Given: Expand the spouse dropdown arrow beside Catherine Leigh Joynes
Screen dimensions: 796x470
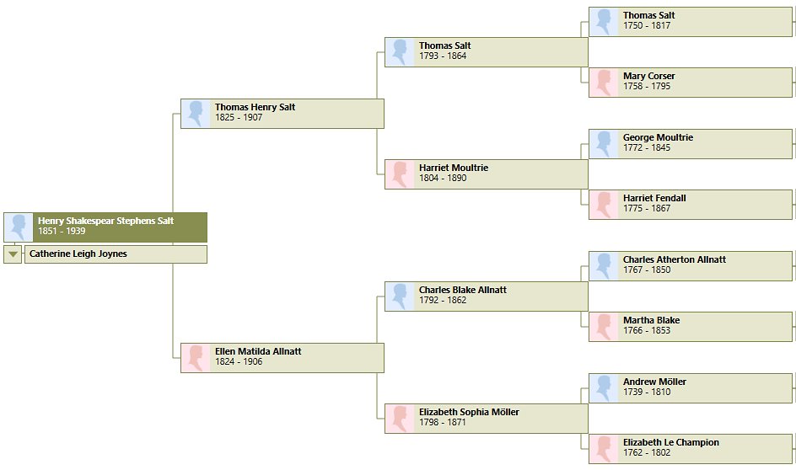Looking at the screenshot, I should point(13,254).
